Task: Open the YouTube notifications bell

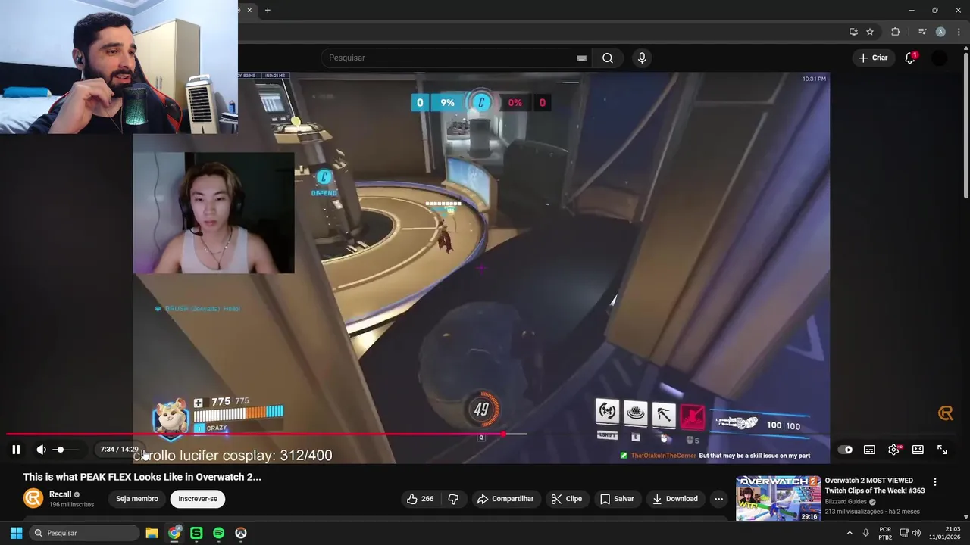Action: click(x=910, y=58)
